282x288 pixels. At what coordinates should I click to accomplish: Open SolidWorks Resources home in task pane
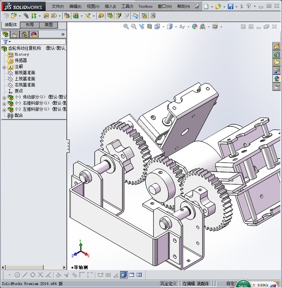pyautogui.click(x=277, y=46)
